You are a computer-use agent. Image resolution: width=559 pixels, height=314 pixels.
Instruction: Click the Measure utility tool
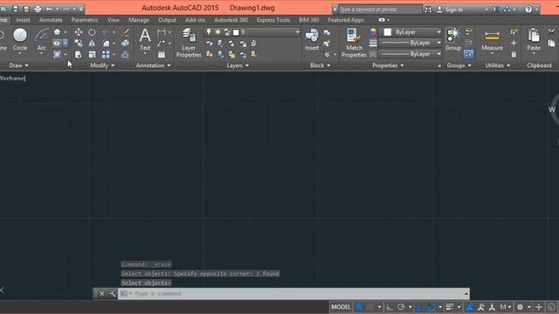click(x=492, y=40)
